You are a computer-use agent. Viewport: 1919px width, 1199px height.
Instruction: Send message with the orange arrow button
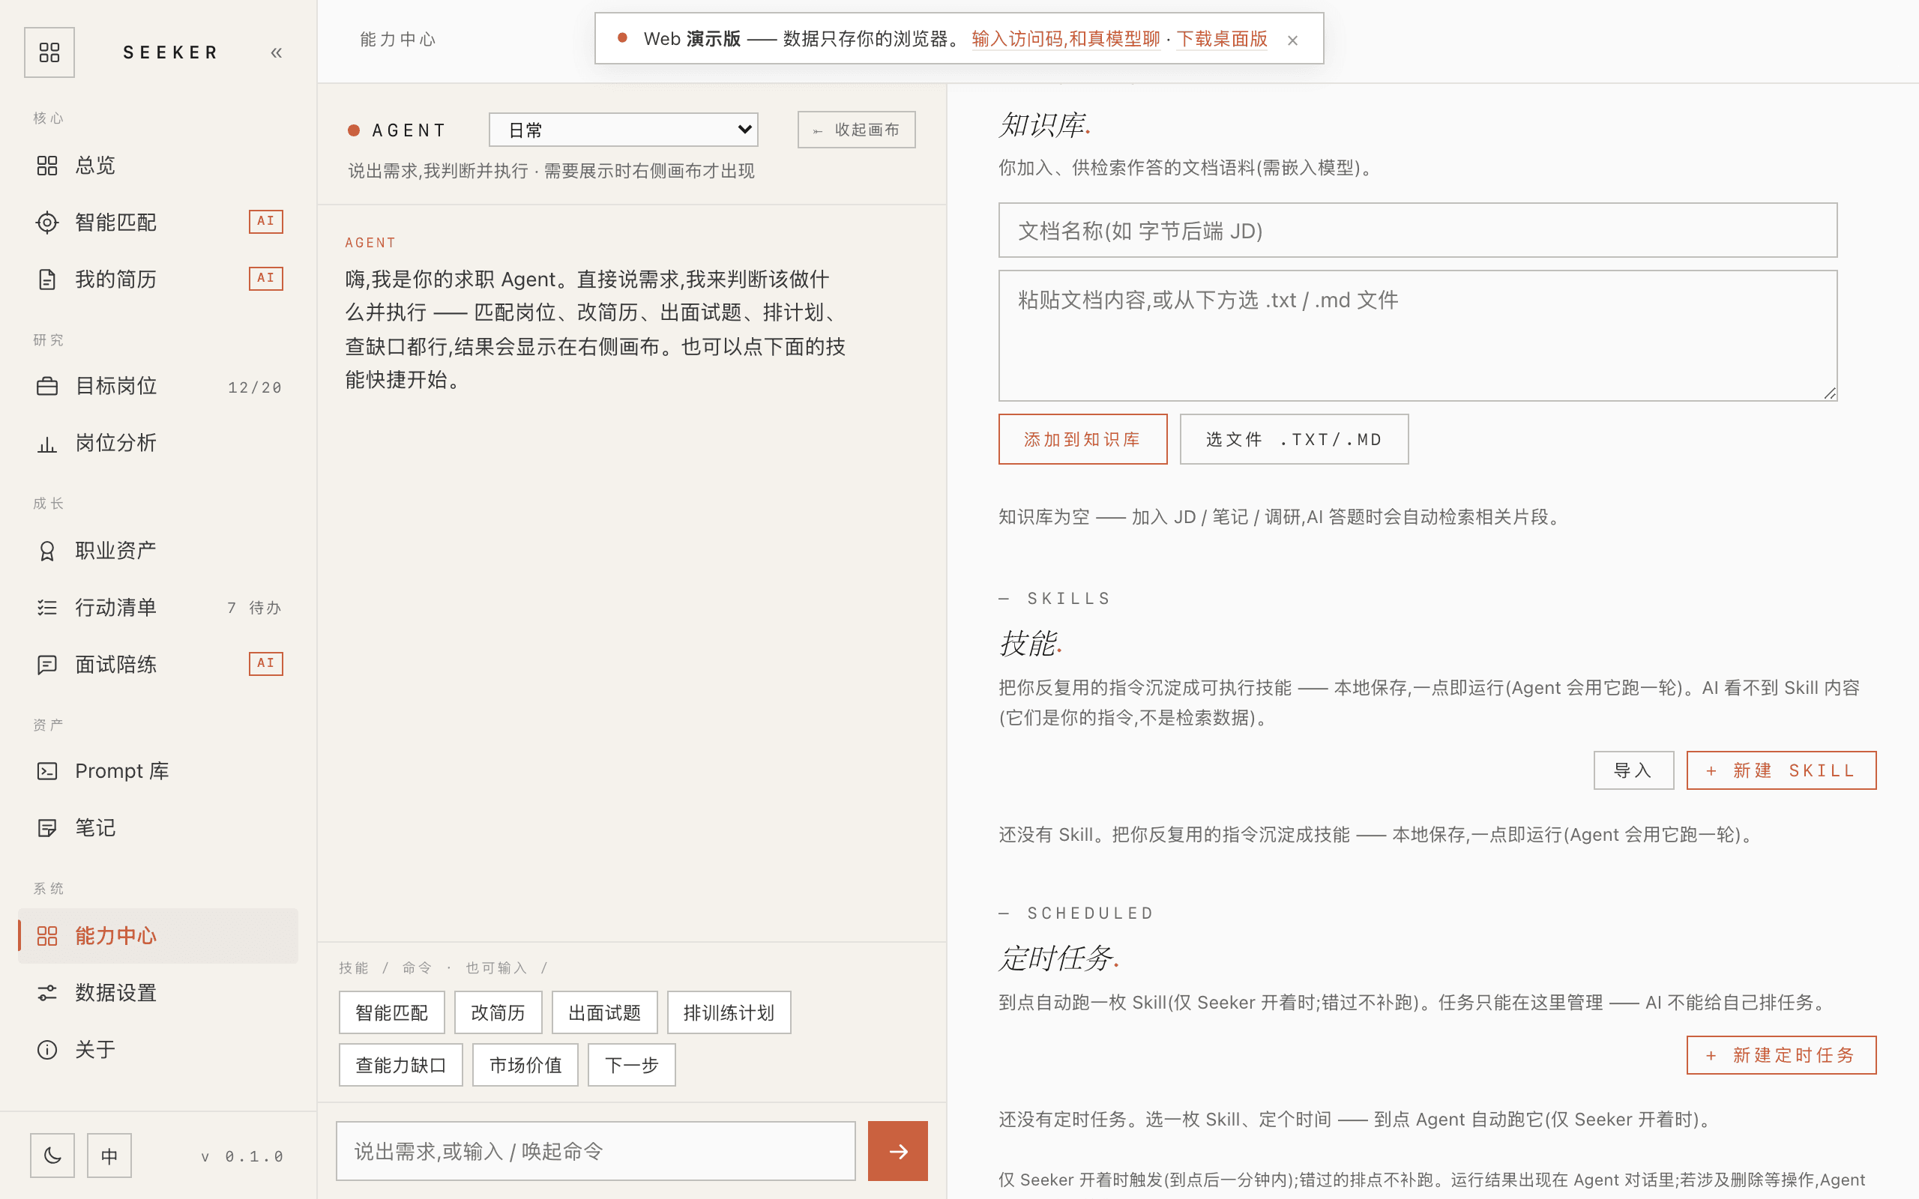click(897, 1150)
